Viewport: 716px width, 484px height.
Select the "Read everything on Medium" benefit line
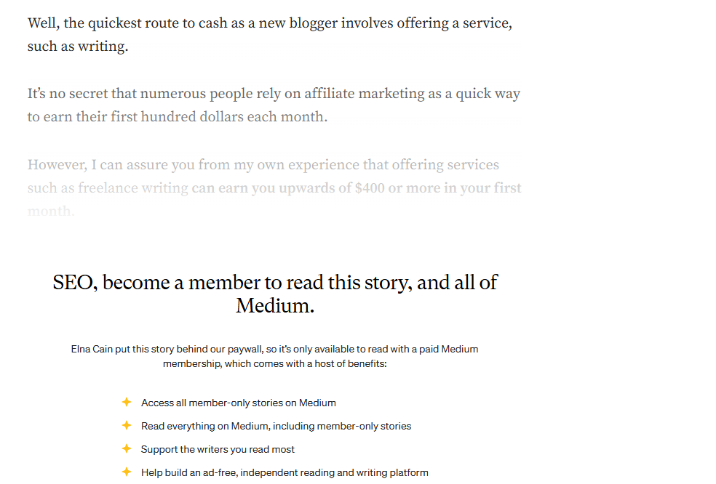[x=276, y=426]
